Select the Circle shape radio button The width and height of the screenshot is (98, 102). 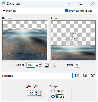click(53, 91)
